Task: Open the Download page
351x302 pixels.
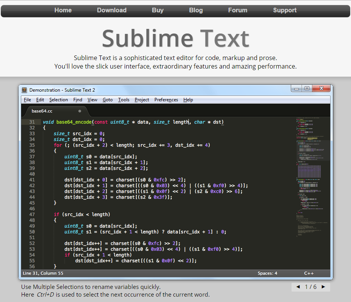Action: 112,10
